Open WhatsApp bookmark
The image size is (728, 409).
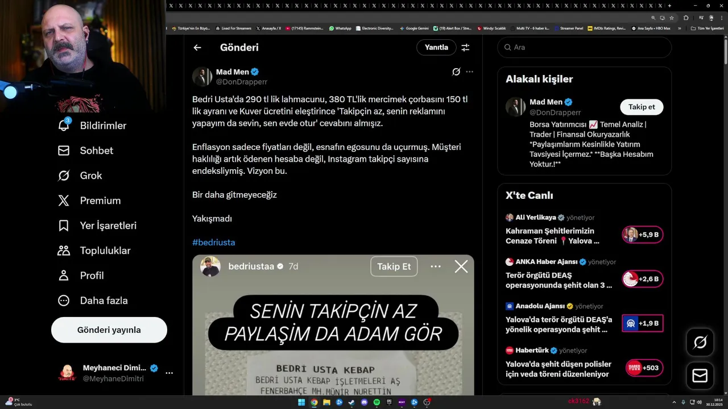[x=340, y=28]
